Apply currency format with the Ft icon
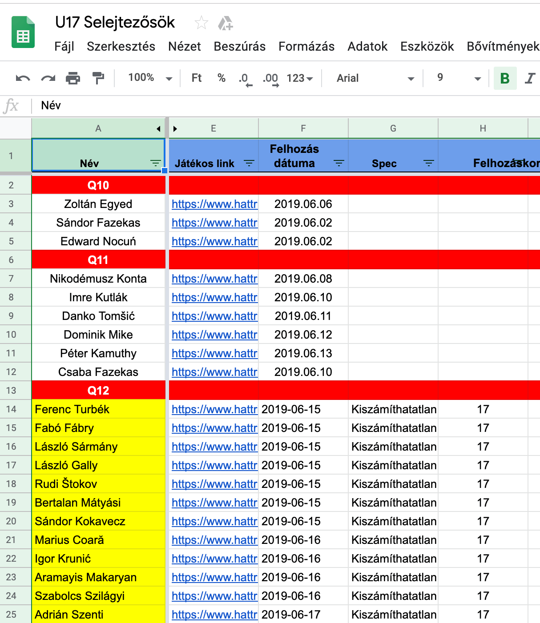Viewport: 540px width, 623px height. point(196,78)
